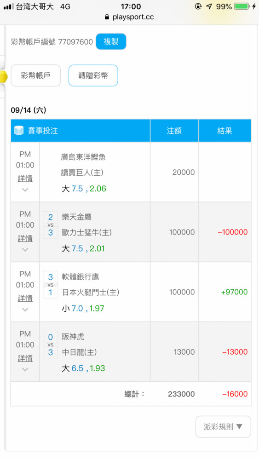259x460 pixels.
Task: Click the yellow hexagon marker on the left edge
Action: pos(3,76)
